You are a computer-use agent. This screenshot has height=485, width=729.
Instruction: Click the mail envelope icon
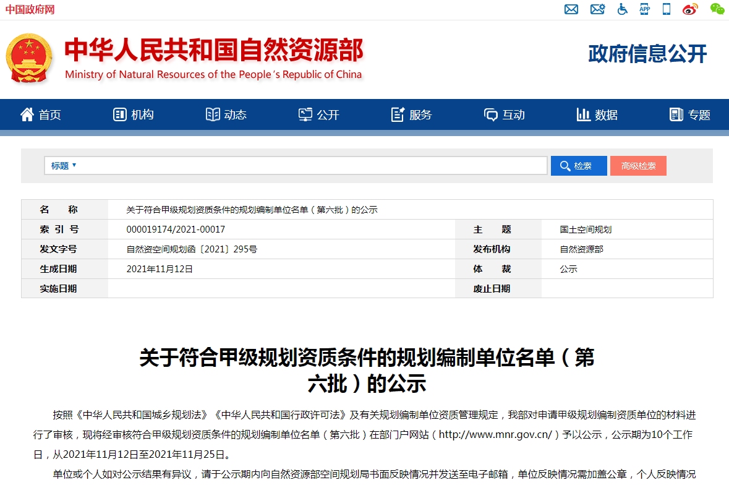(571, 9)
